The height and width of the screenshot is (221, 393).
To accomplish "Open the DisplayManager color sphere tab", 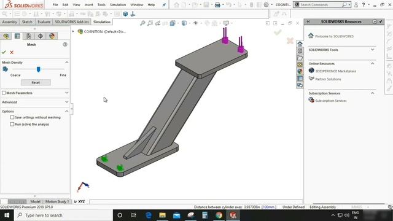I will [x=52, y=36].
